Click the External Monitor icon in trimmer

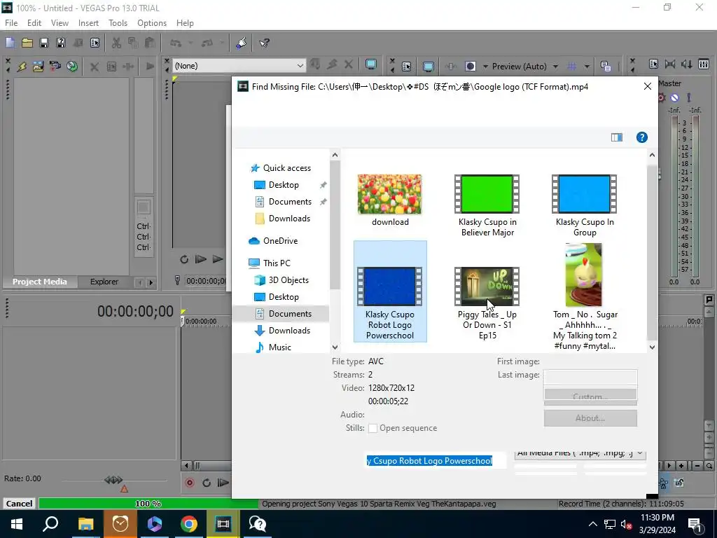371,65
